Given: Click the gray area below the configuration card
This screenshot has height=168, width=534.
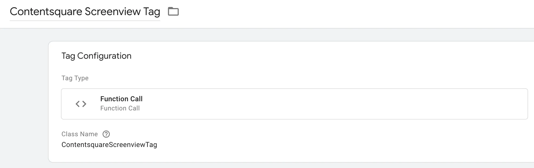Looking at the screenshot, I should (x=270, y=165).
